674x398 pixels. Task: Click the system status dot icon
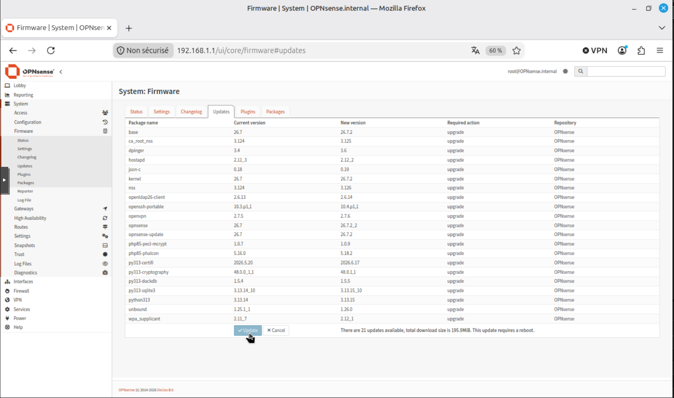[565, 71]
